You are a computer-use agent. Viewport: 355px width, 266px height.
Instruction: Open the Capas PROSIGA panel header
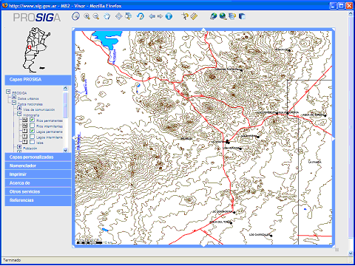(38, 80)
